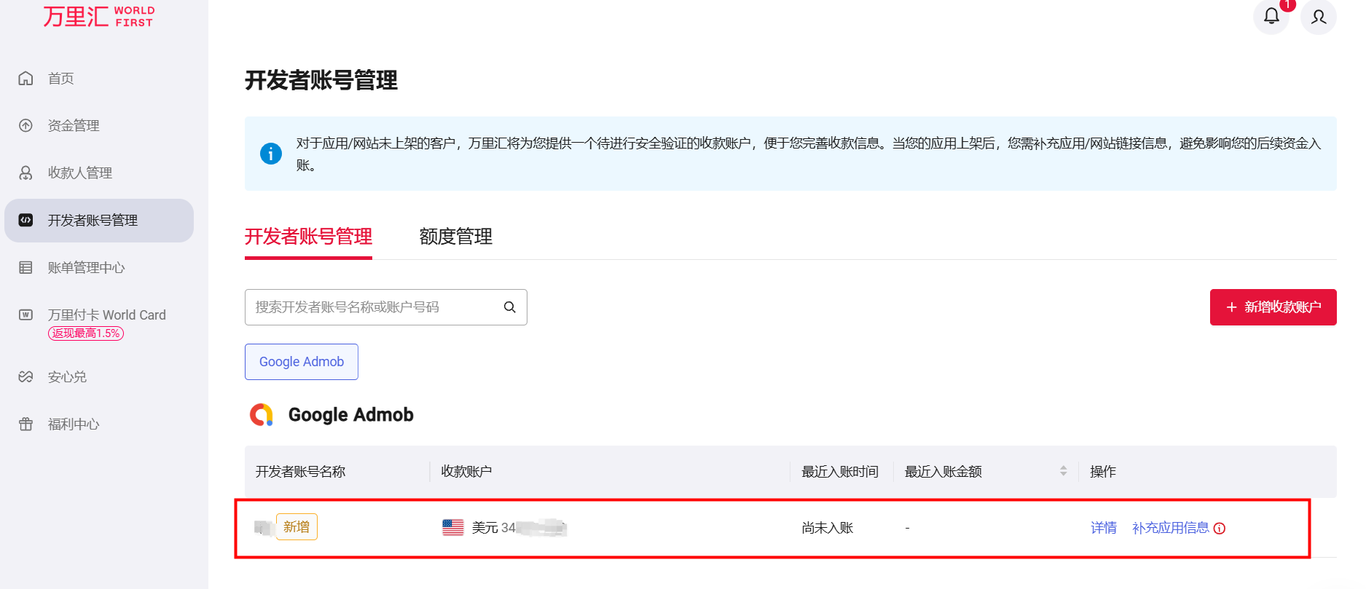This screenshot has width=1366, height=589.
Task: Click the 新增收款账户 button
Action: click(1273, 307)
